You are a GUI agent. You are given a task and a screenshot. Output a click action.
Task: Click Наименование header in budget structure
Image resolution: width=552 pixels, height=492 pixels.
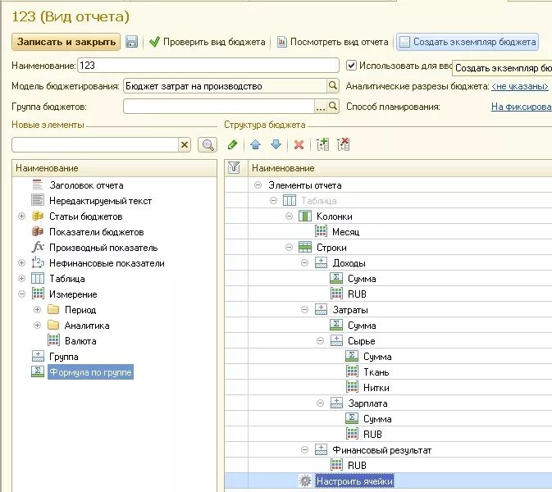pos(400,168)
